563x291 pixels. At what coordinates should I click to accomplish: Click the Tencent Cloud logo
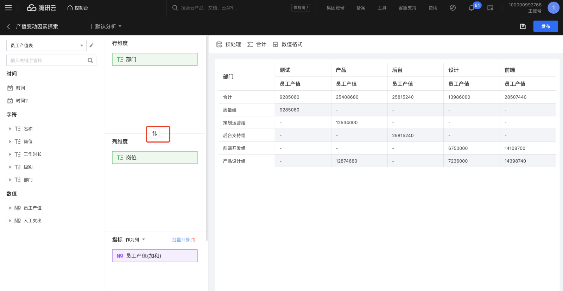(x=42, y=8)
